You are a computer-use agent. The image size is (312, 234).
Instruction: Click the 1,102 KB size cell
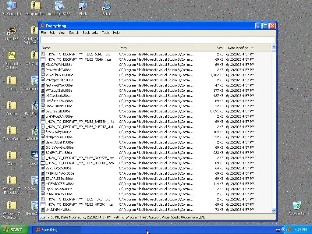217,75
